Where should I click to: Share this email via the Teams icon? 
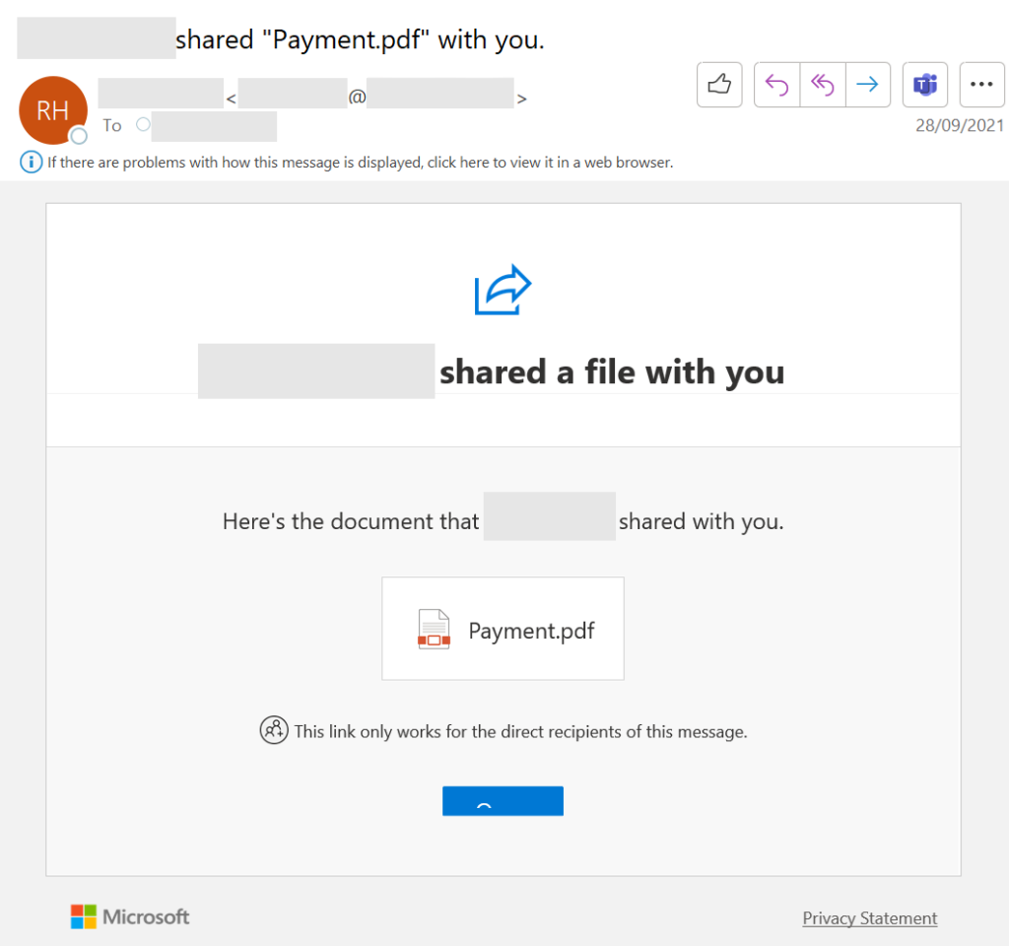[924, 85]
